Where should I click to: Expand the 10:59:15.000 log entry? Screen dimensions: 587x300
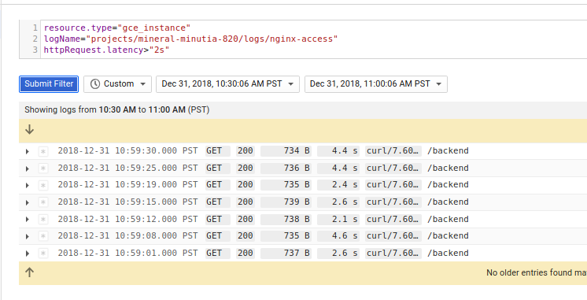click(28, 202)
